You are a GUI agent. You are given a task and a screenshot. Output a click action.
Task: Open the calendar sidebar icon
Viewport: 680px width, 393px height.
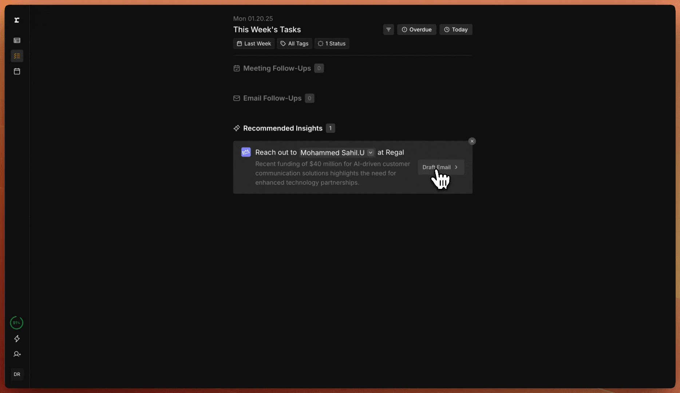[x=17, y=71]
